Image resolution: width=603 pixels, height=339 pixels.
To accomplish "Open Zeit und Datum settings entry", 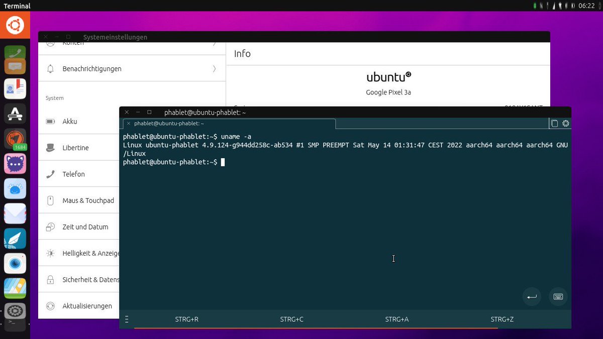I will coord(79,227).
